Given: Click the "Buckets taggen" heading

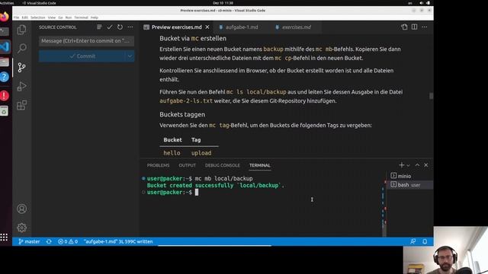Looking at the screenshot, I should pyautogui.click(x=182, y=115).
